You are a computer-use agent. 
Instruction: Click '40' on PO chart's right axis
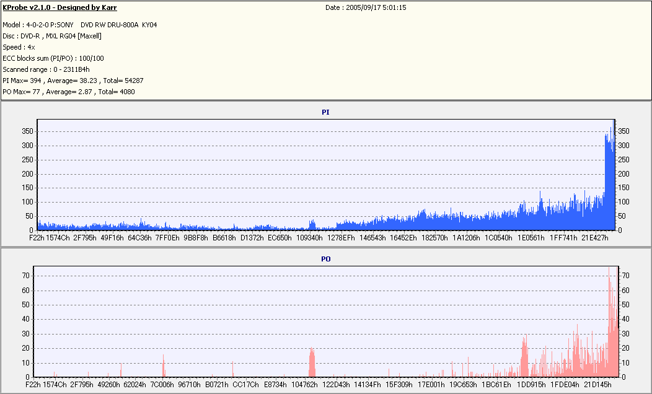625,319
